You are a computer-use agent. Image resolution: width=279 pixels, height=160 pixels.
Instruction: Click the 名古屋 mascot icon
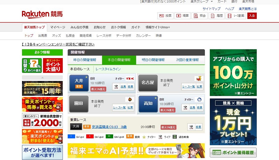tap(199, 78)
